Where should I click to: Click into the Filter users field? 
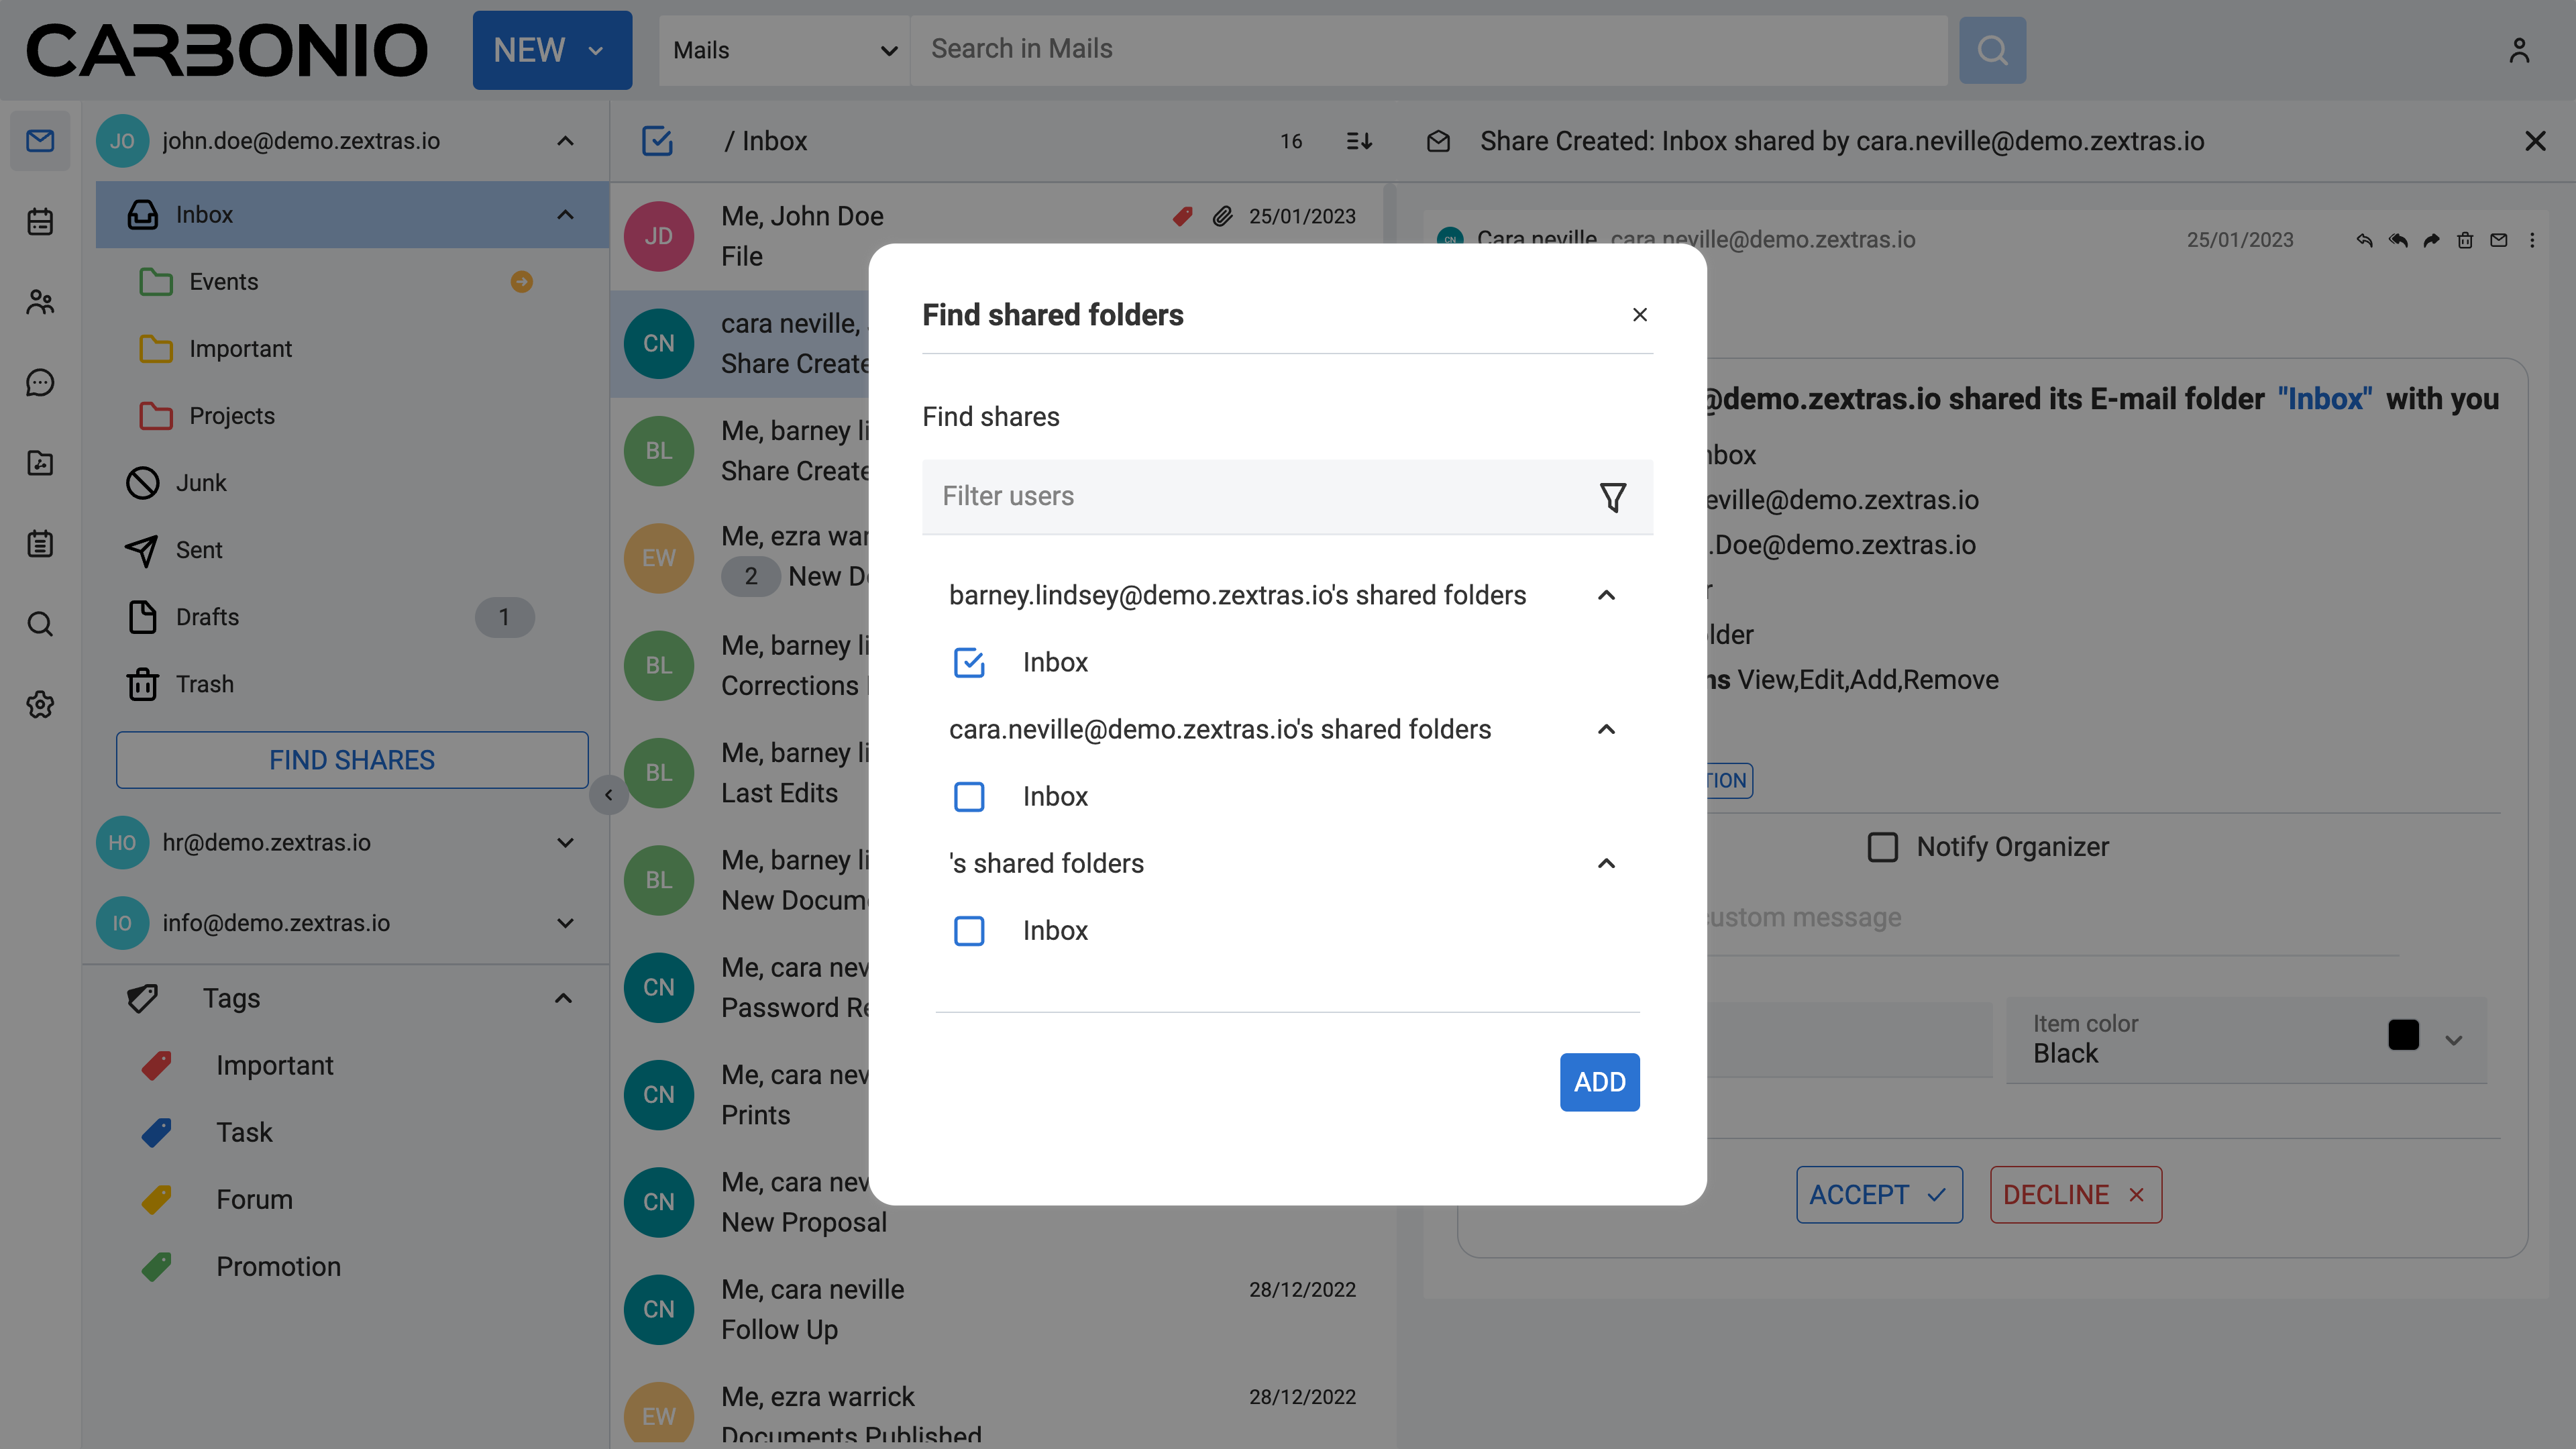(x=1250, y=497)
